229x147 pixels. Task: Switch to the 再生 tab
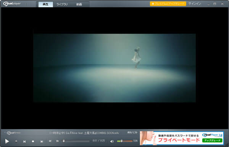click(x=45, y=4)
